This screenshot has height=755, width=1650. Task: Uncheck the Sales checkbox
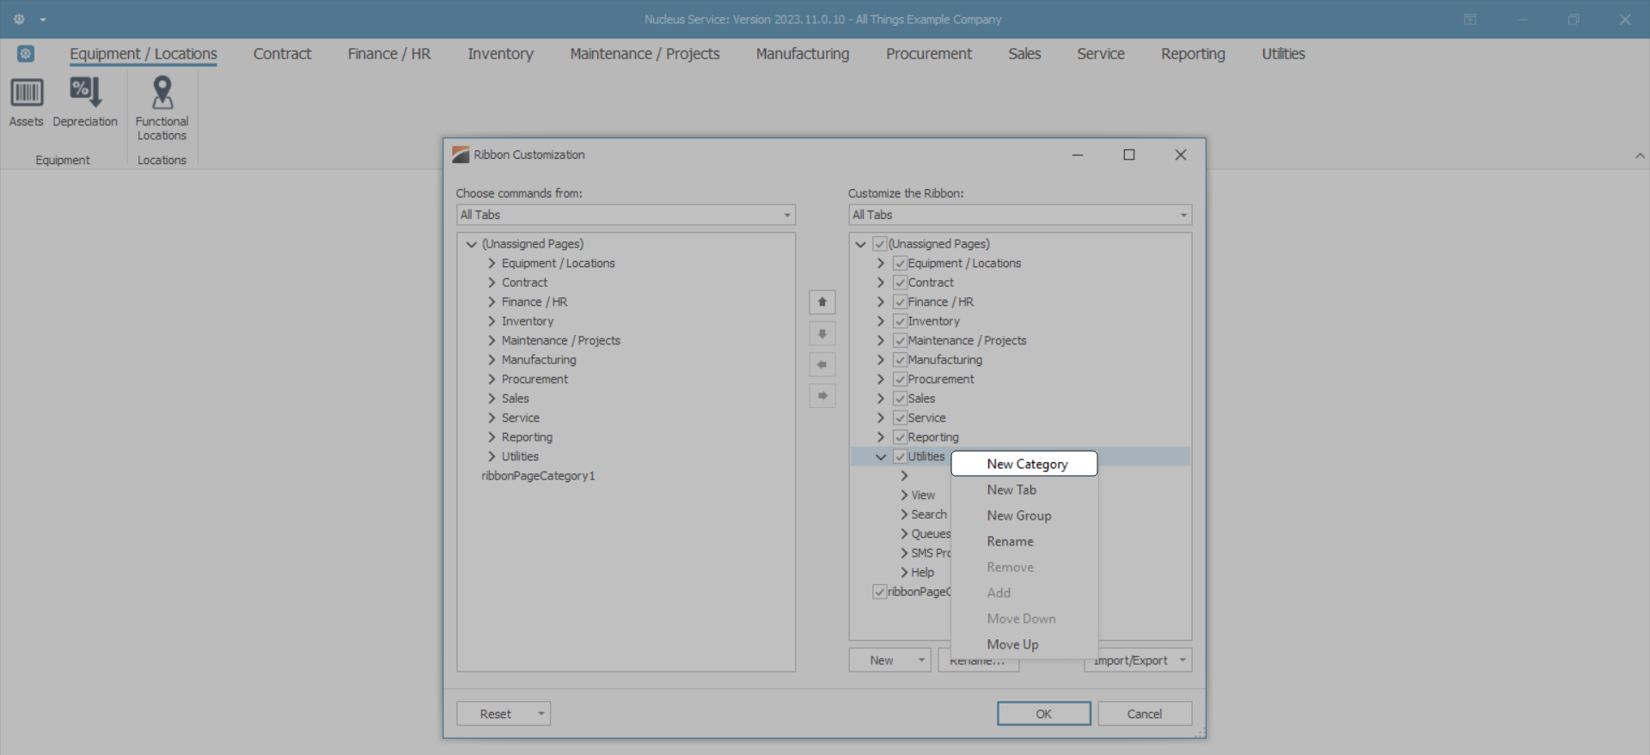click(900, 399)
